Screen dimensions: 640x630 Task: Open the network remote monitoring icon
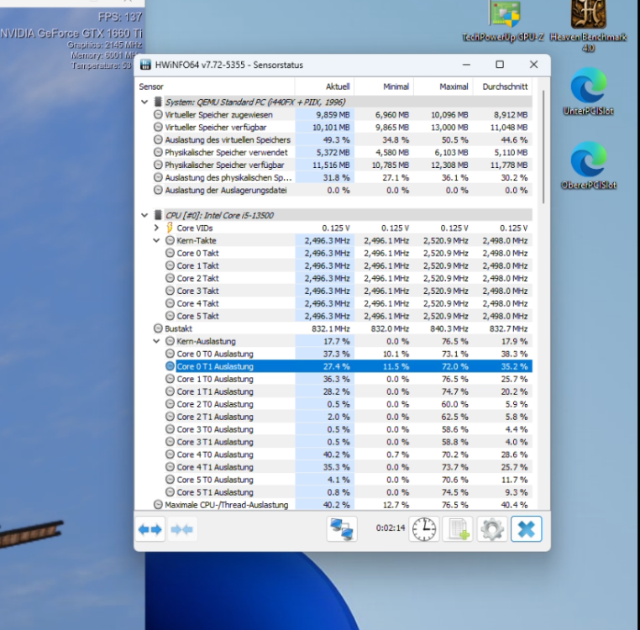coord(342,529)
